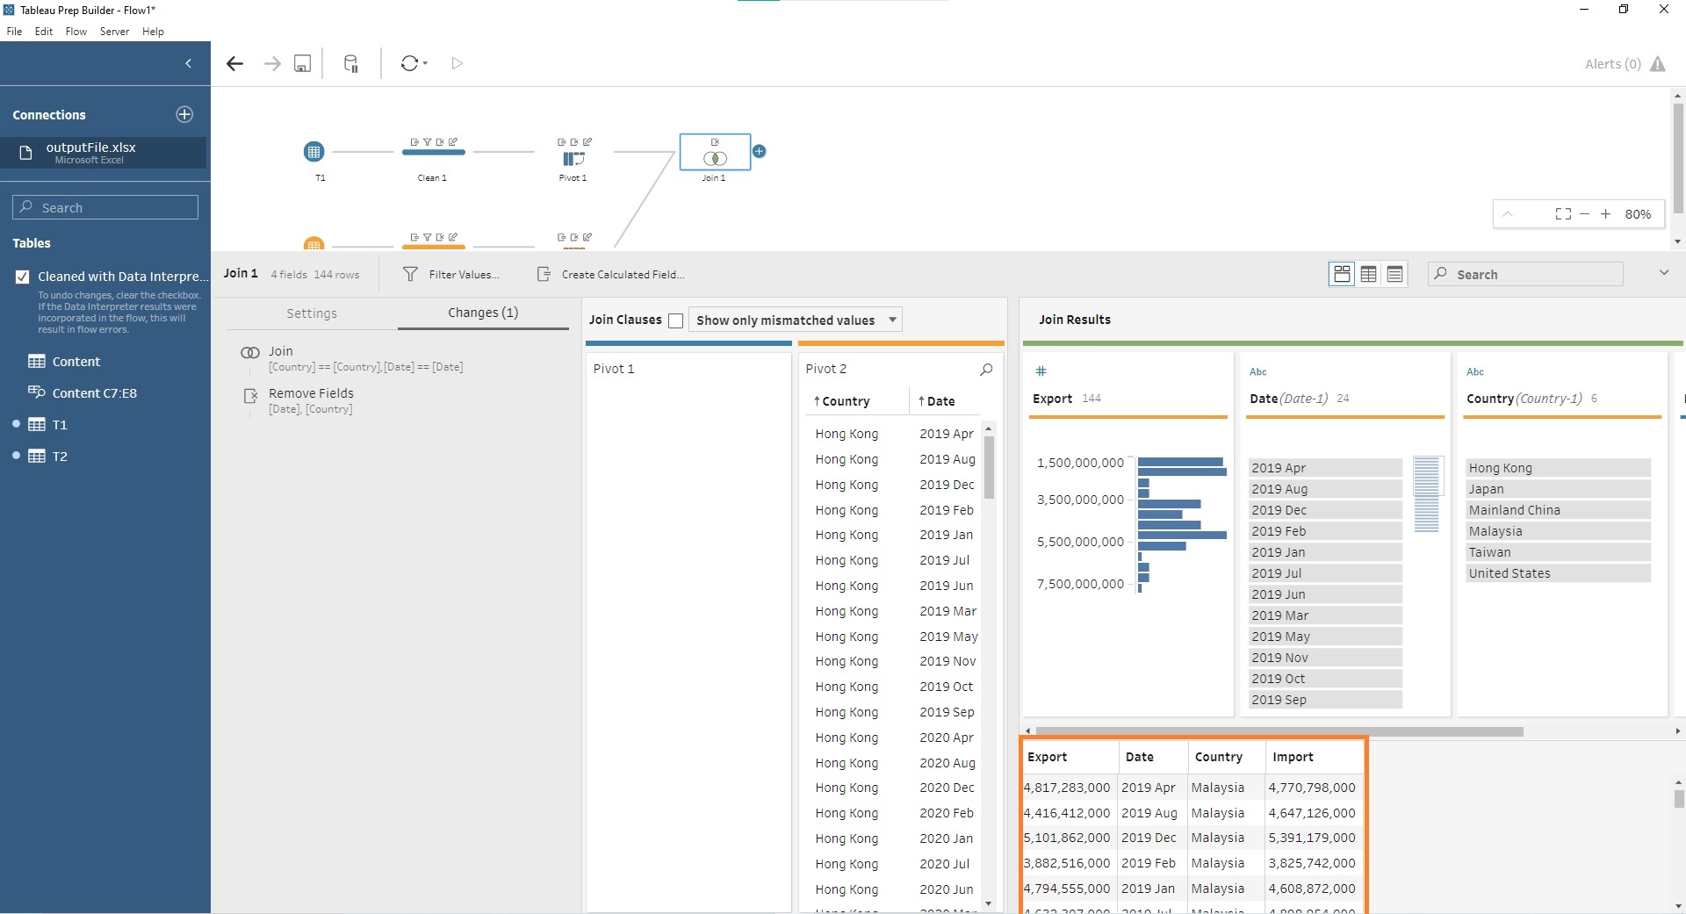Click the magnifier icon in Pivot 2 panel
Viewport: 1686px width, 914px height.
[986, 369]
